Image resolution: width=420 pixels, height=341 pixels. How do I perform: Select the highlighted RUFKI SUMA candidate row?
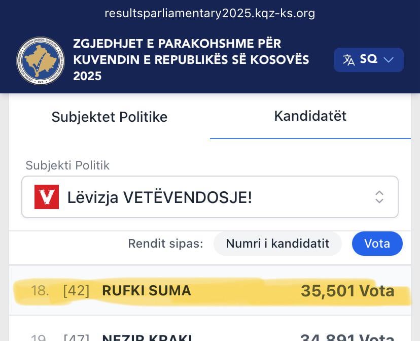[210, 291]
